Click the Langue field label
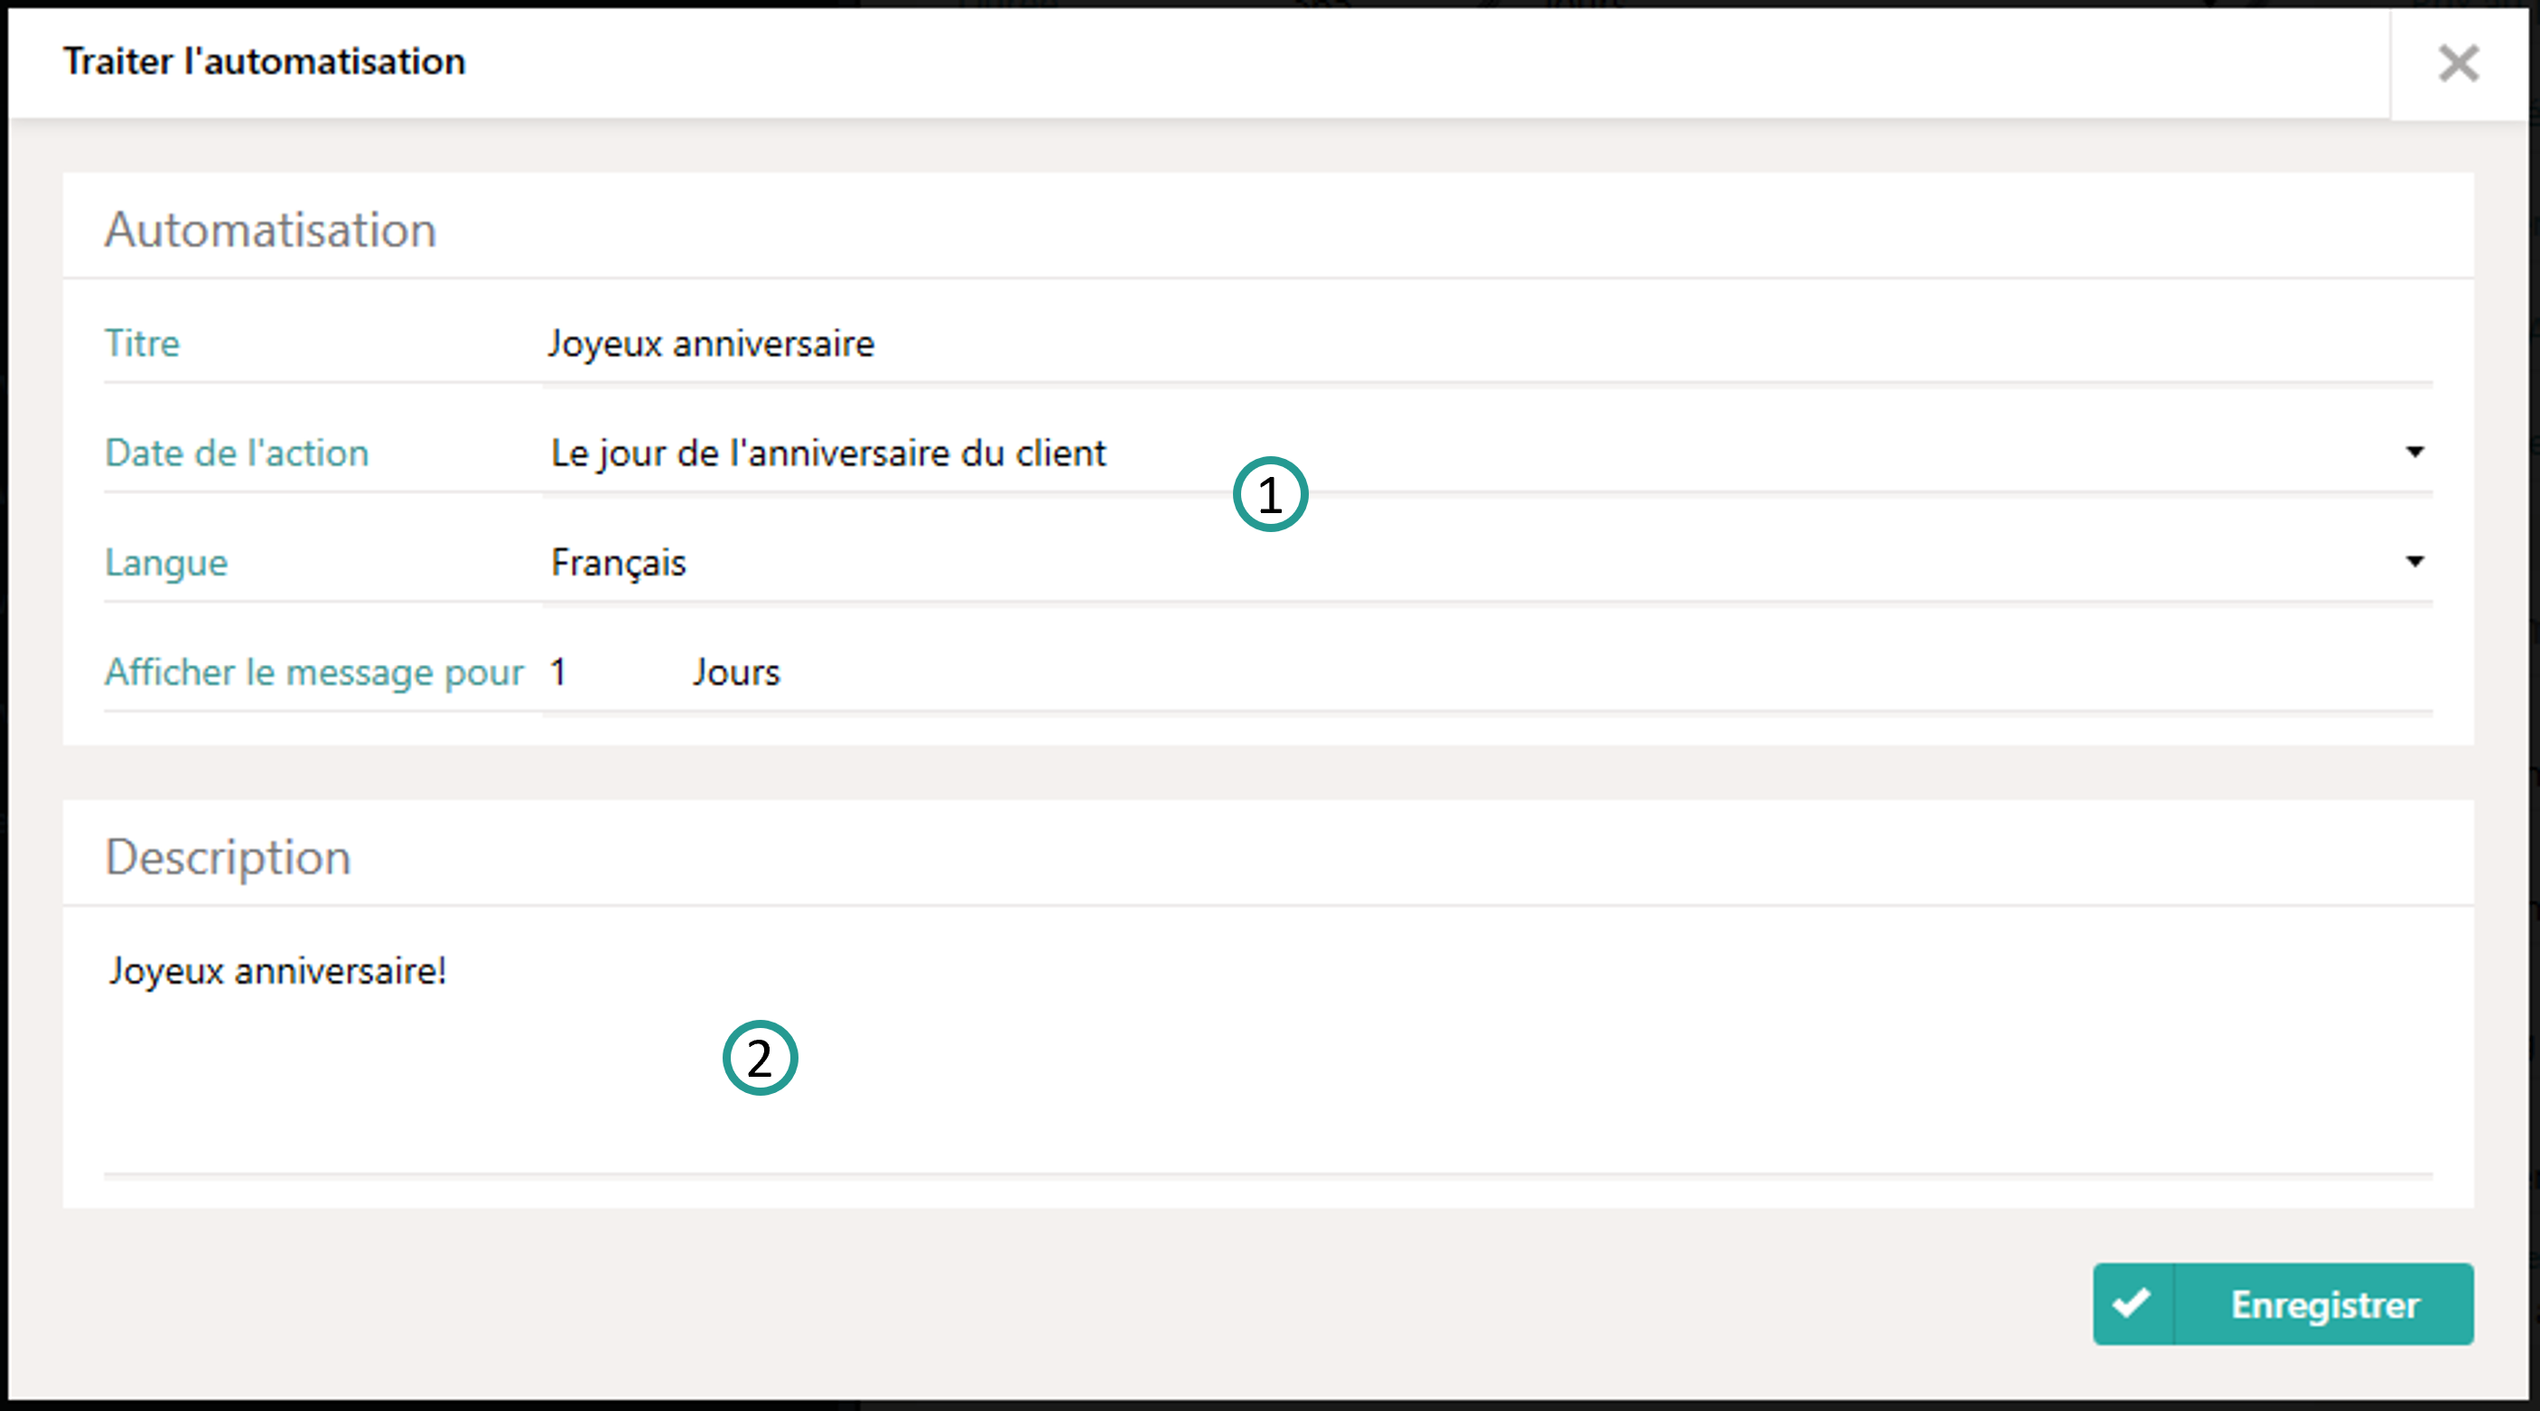2540x1411 pixels. 165,563
